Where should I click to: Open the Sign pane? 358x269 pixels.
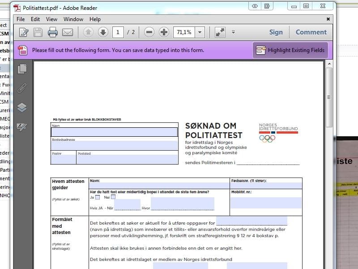tap(276, 32)
